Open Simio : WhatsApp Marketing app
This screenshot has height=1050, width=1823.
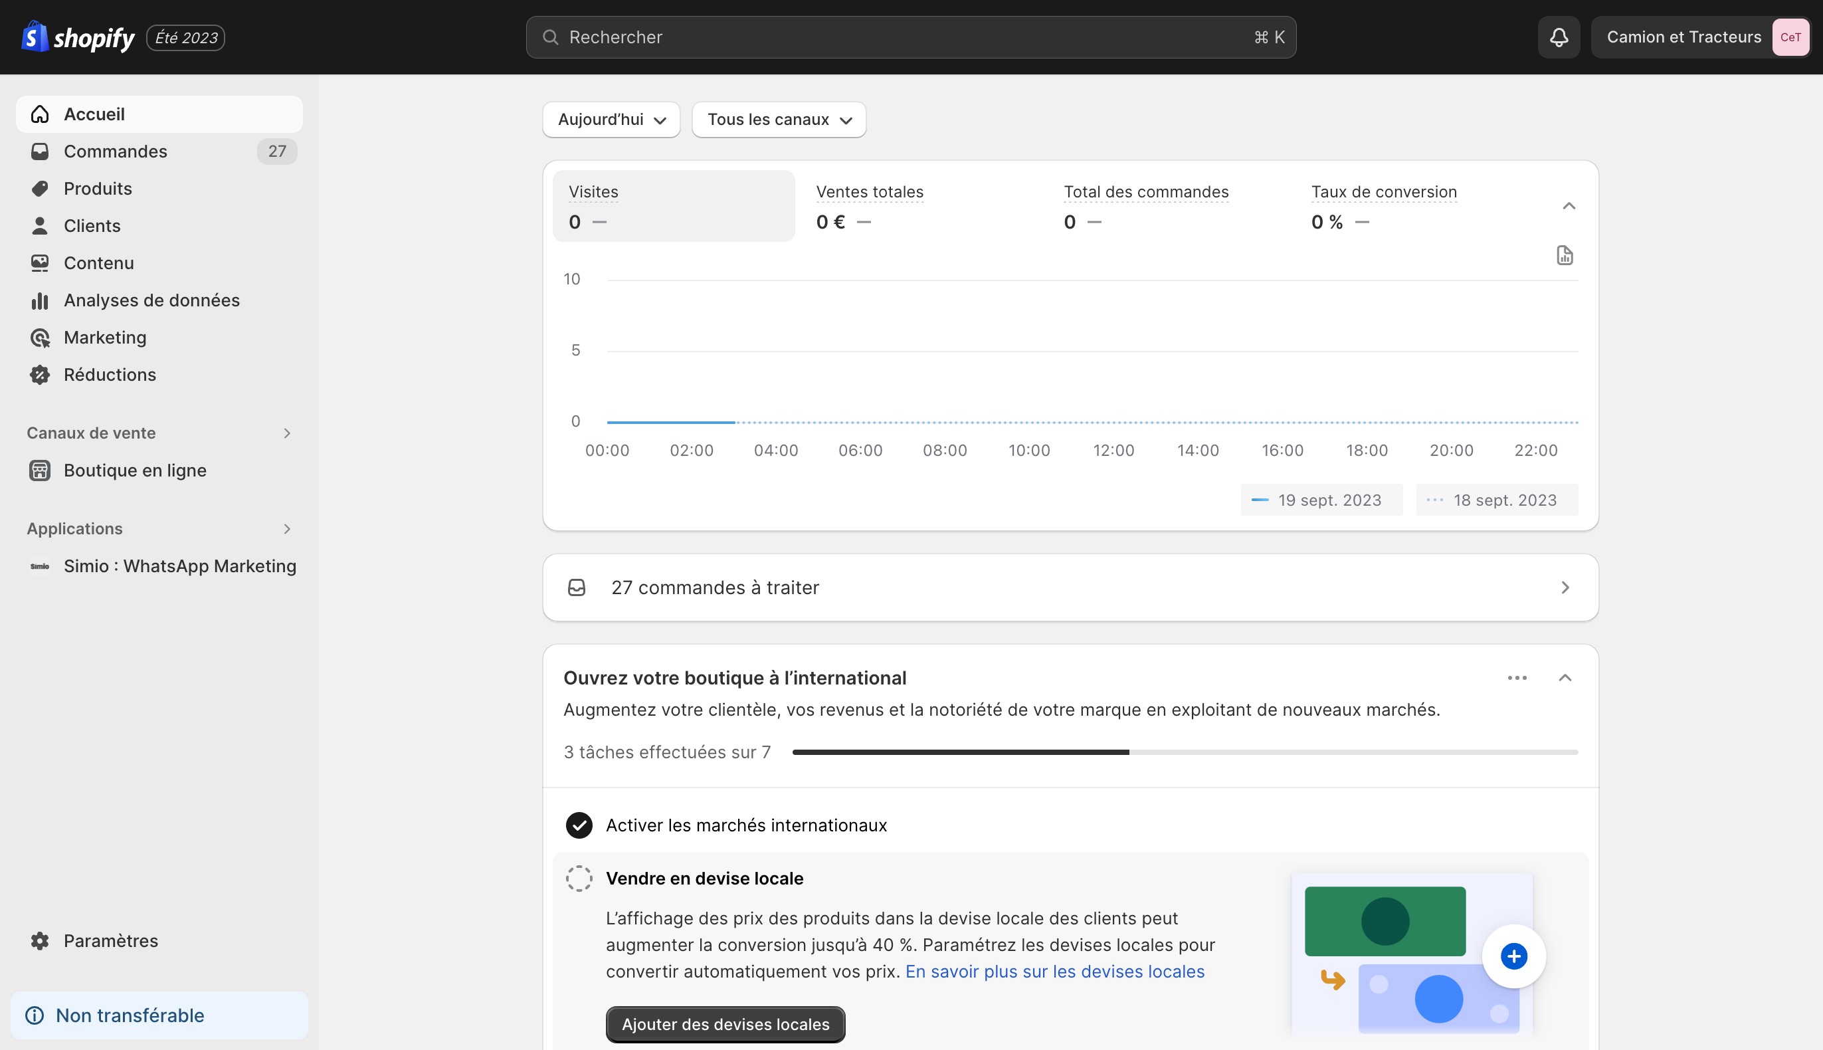179,566
